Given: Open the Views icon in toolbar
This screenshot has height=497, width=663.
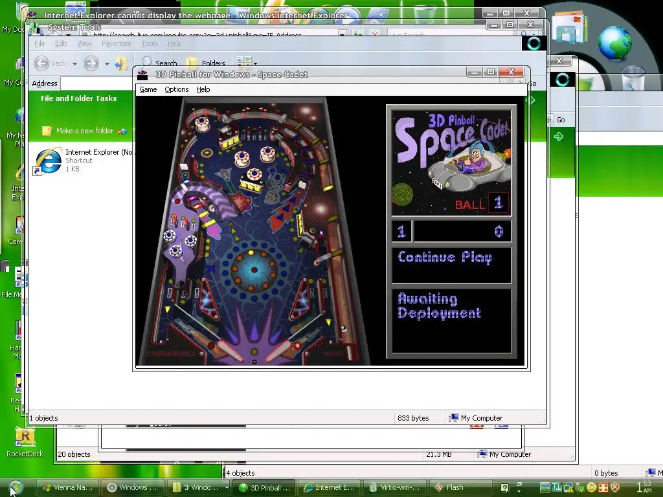Looking at the screenshot, I should [x=244, y=63].
